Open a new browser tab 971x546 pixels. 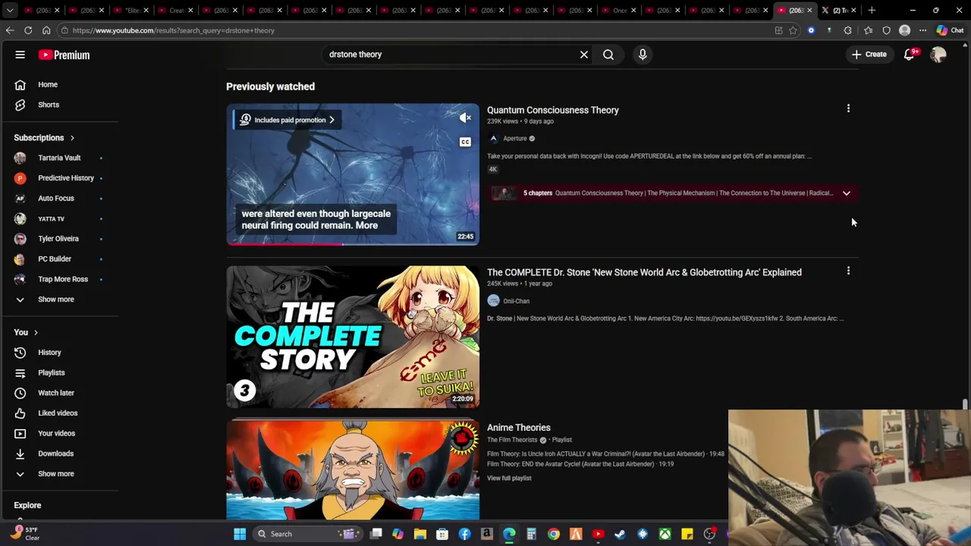click(872, 10)
